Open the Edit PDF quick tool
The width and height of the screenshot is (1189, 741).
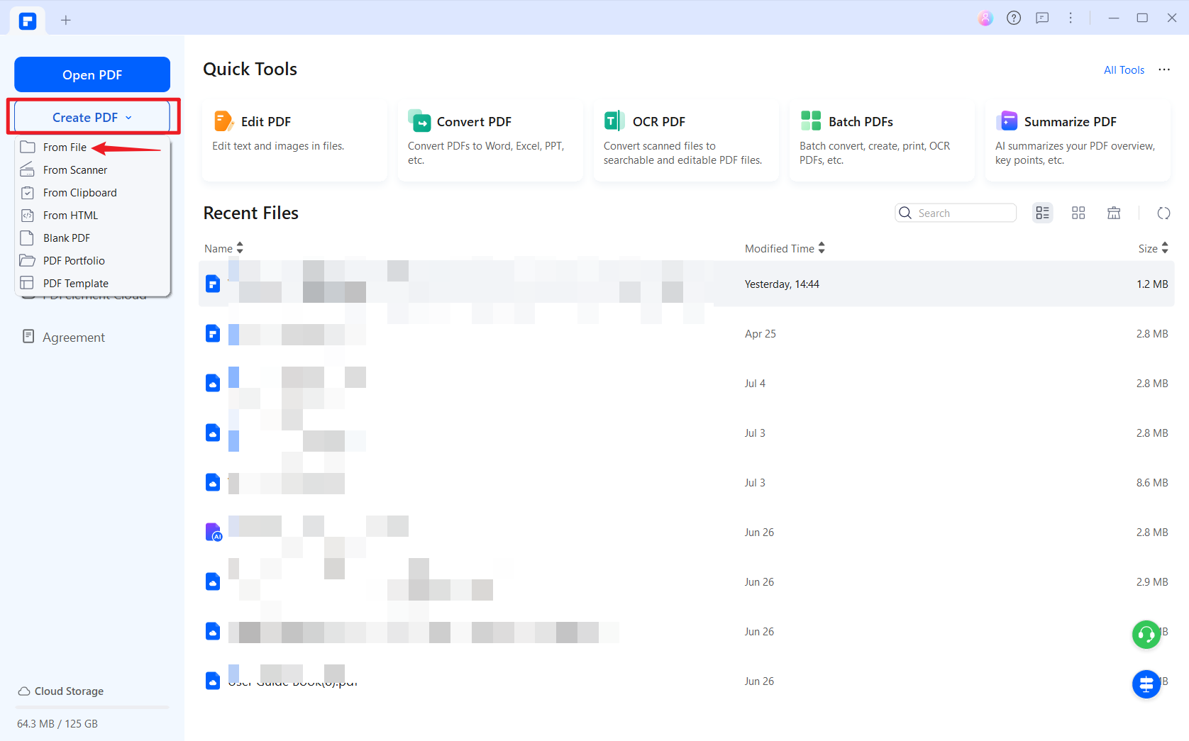pyautogui.click(x=294, y=140)
